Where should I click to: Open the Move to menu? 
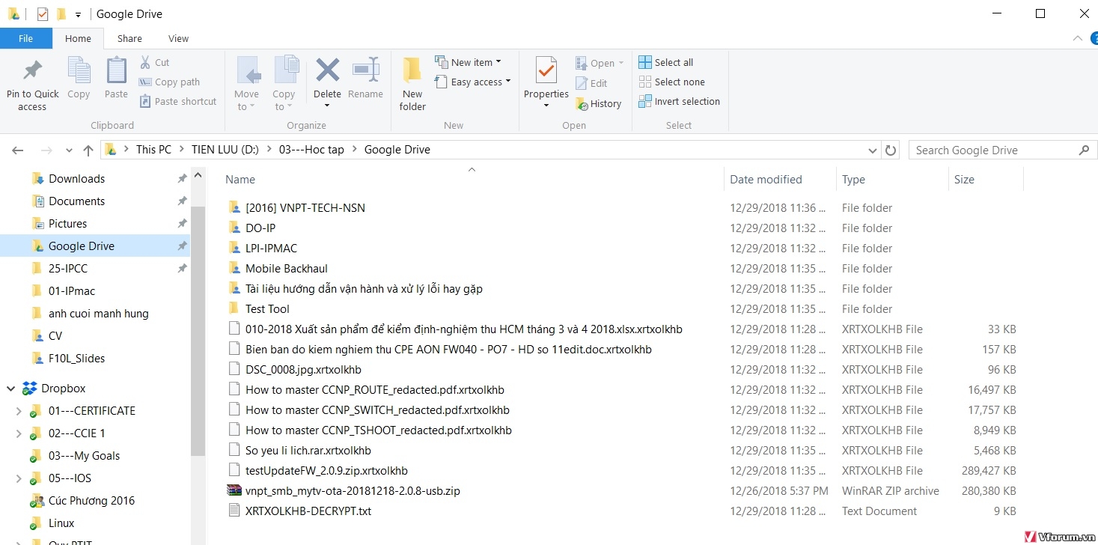click(x=246, y=84)
